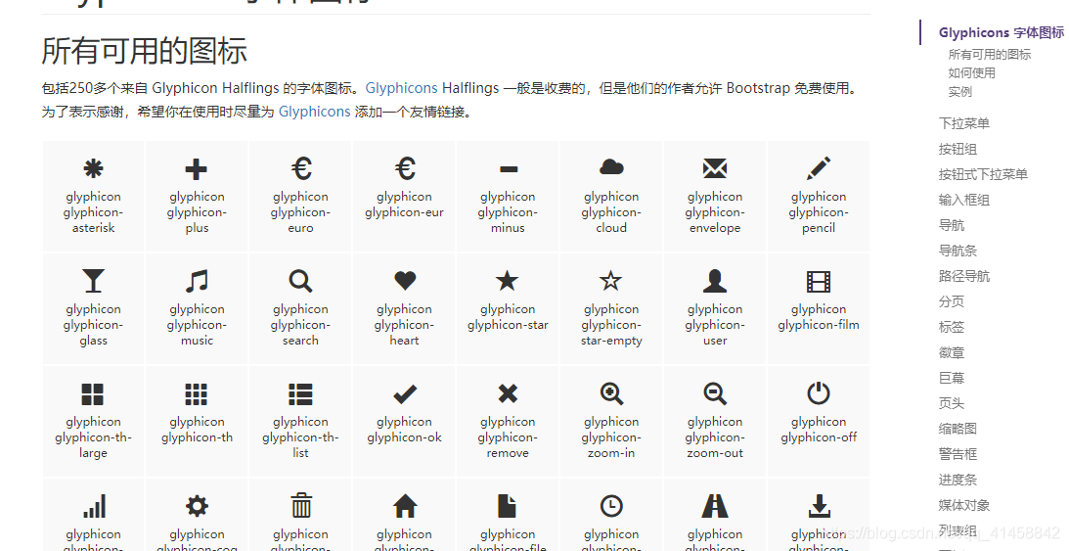1069x551 pixels.
Task: Click the glass glyphicon
Action: [93, 281]
